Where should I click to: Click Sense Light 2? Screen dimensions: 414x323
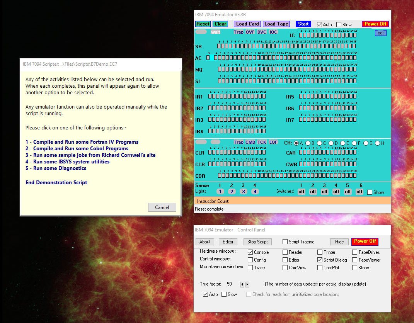click(232, 192)
